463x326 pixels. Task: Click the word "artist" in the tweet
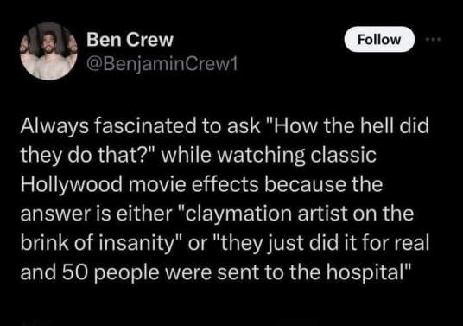(322, 214)
